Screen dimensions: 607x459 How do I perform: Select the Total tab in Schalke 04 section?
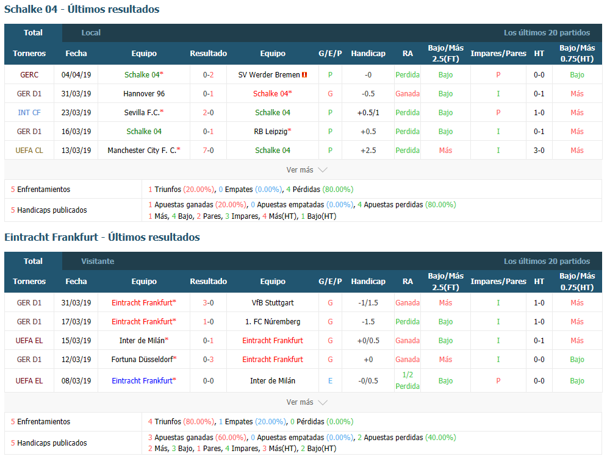tap(33, 33)
